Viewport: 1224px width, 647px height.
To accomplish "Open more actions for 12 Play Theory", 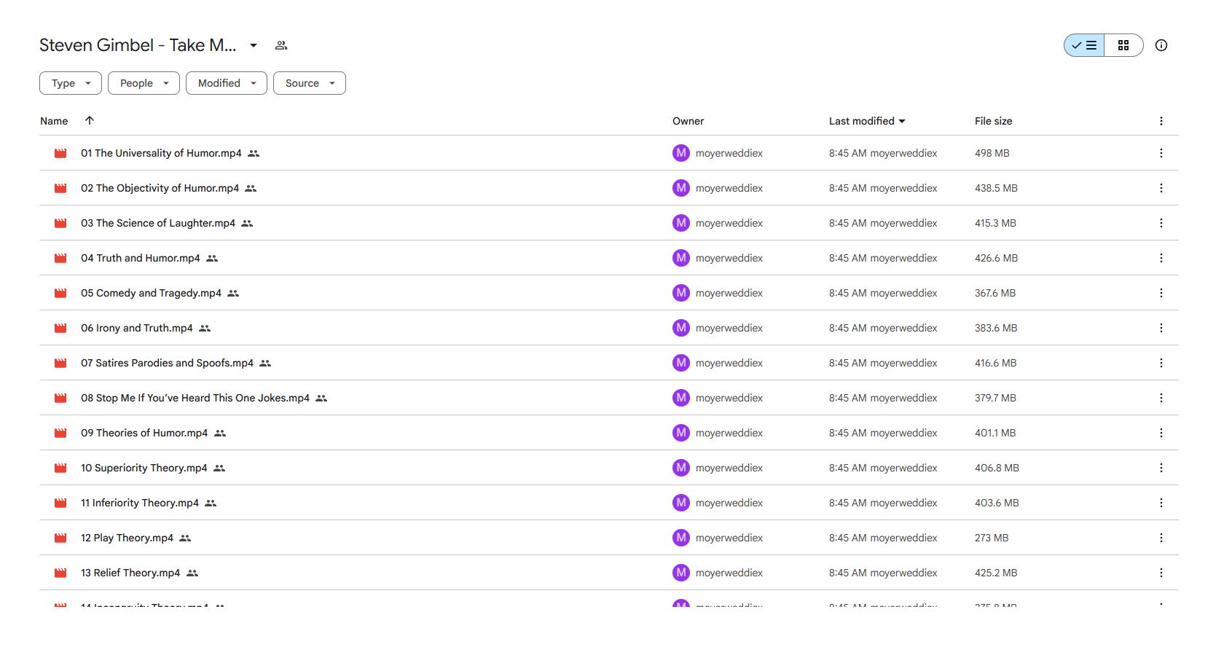I will pyautogui.click(x=1161, y=538).
